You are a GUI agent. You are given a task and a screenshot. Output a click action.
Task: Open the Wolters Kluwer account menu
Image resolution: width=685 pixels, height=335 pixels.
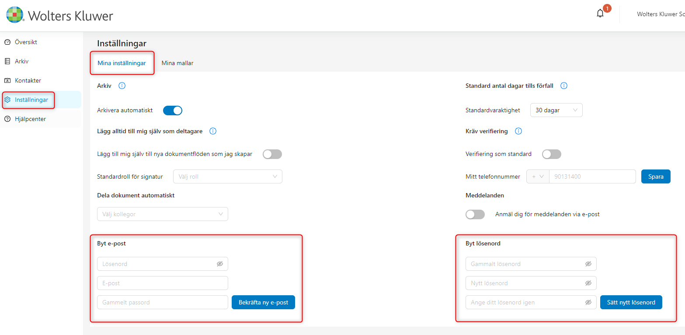click(661, 14)
